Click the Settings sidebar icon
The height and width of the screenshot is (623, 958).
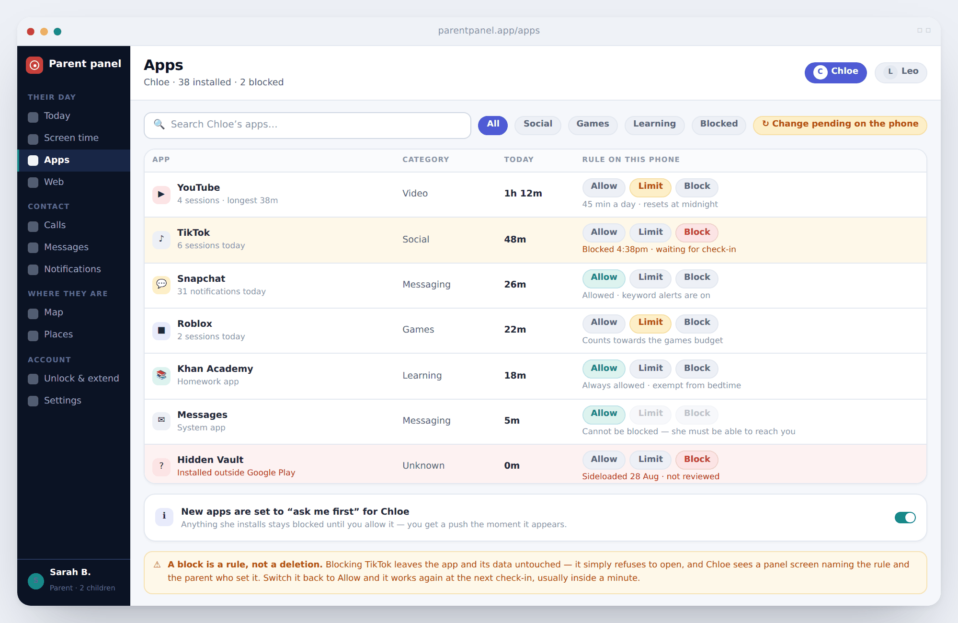coord(33,402)
